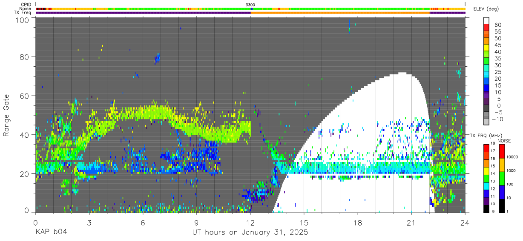Viewport: 523px width, 241px height.
Task: Click the UT hours on January 31, 2025 label
Action: (x=250, y=232)
